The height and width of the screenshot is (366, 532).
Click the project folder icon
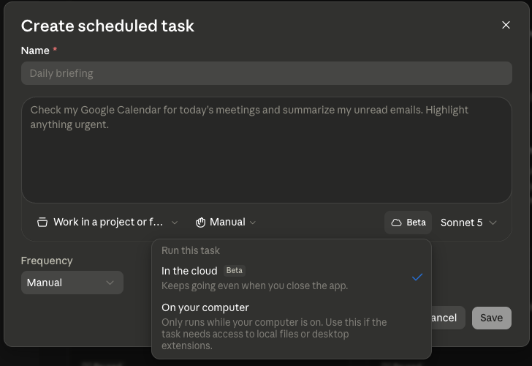[x=42, y=223]
